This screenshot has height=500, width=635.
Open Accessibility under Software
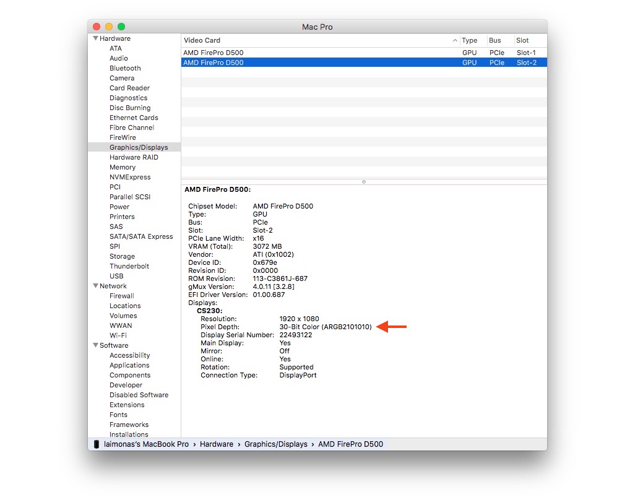pyautogui.click(x=129, y=355)
